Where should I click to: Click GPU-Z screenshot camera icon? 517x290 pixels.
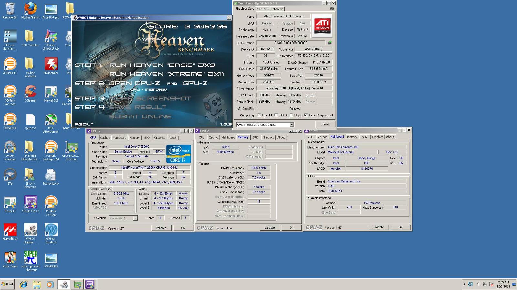tap(331, 9)
